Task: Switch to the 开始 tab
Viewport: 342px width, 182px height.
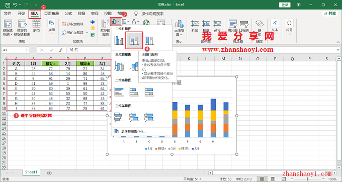Action: 21,14
